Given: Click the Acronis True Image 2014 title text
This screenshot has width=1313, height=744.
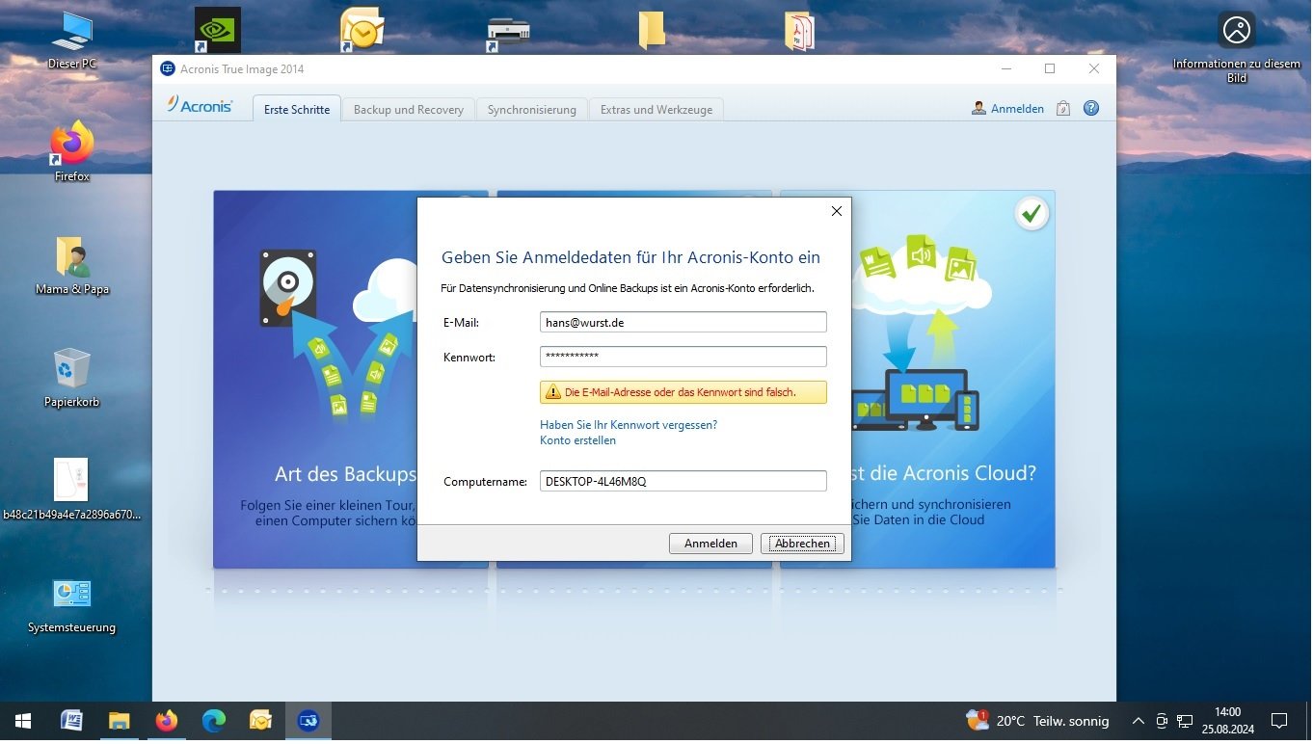Looking at the screenshot, I should tap(242, 68).
